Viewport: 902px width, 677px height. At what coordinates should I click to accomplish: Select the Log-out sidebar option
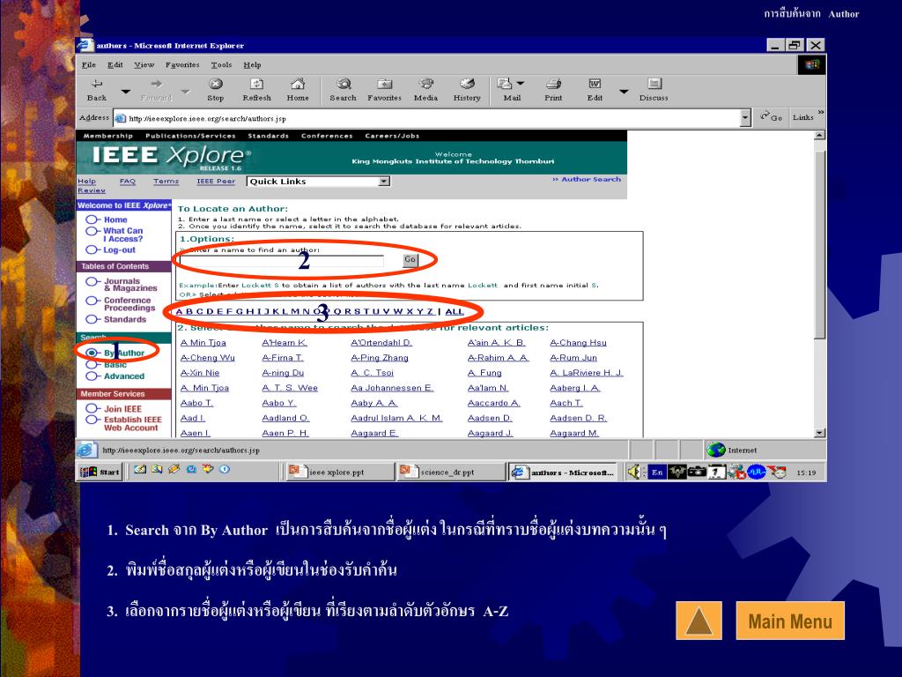pyautogui.click(x=92, y=249)
